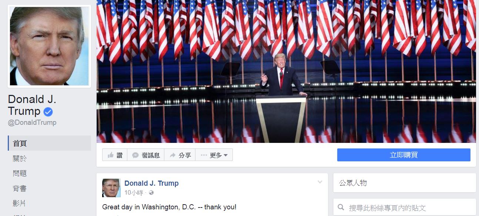Click the 10小時 post timestamp link
The width and height of the screenshot is (479, 216).
pyautogui.click(x=134, y=193)
